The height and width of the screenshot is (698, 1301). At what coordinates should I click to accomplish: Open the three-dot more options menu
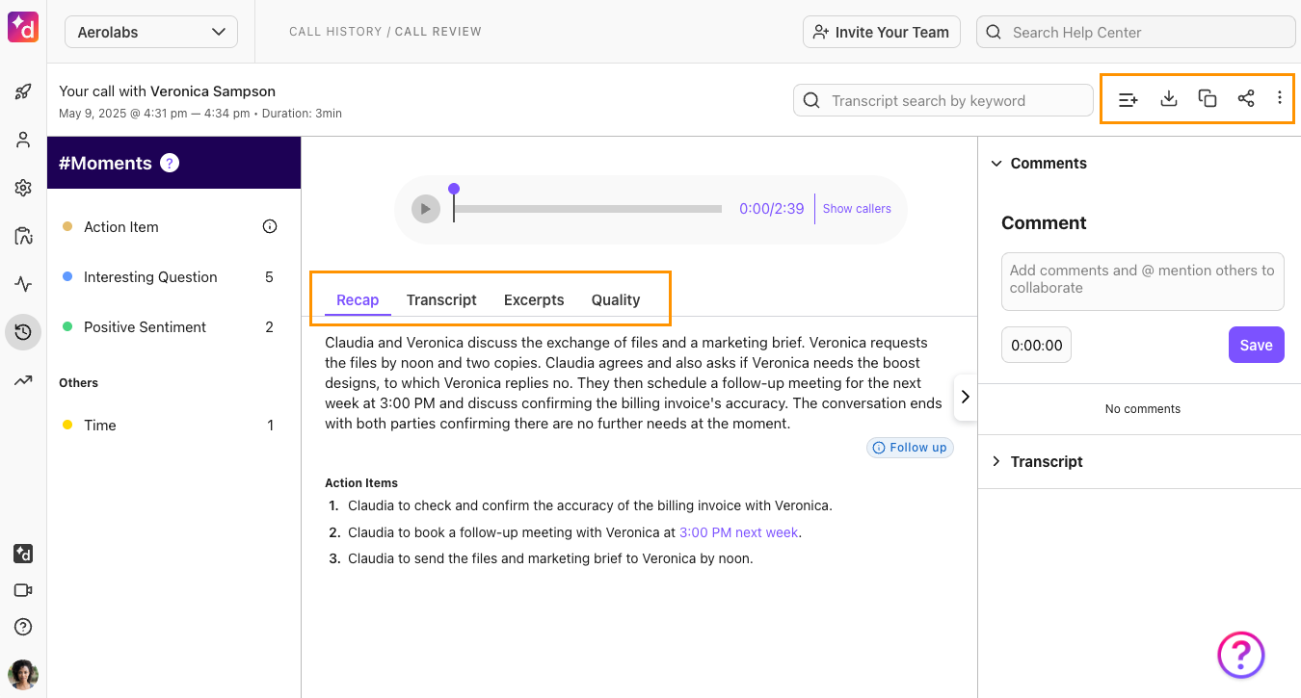[x=1279, y=98]
